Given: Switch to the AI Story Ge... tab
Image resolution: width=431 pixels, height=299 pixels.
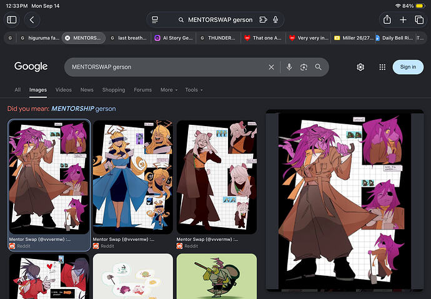Looking at the screenshot, I should (174, 38).
